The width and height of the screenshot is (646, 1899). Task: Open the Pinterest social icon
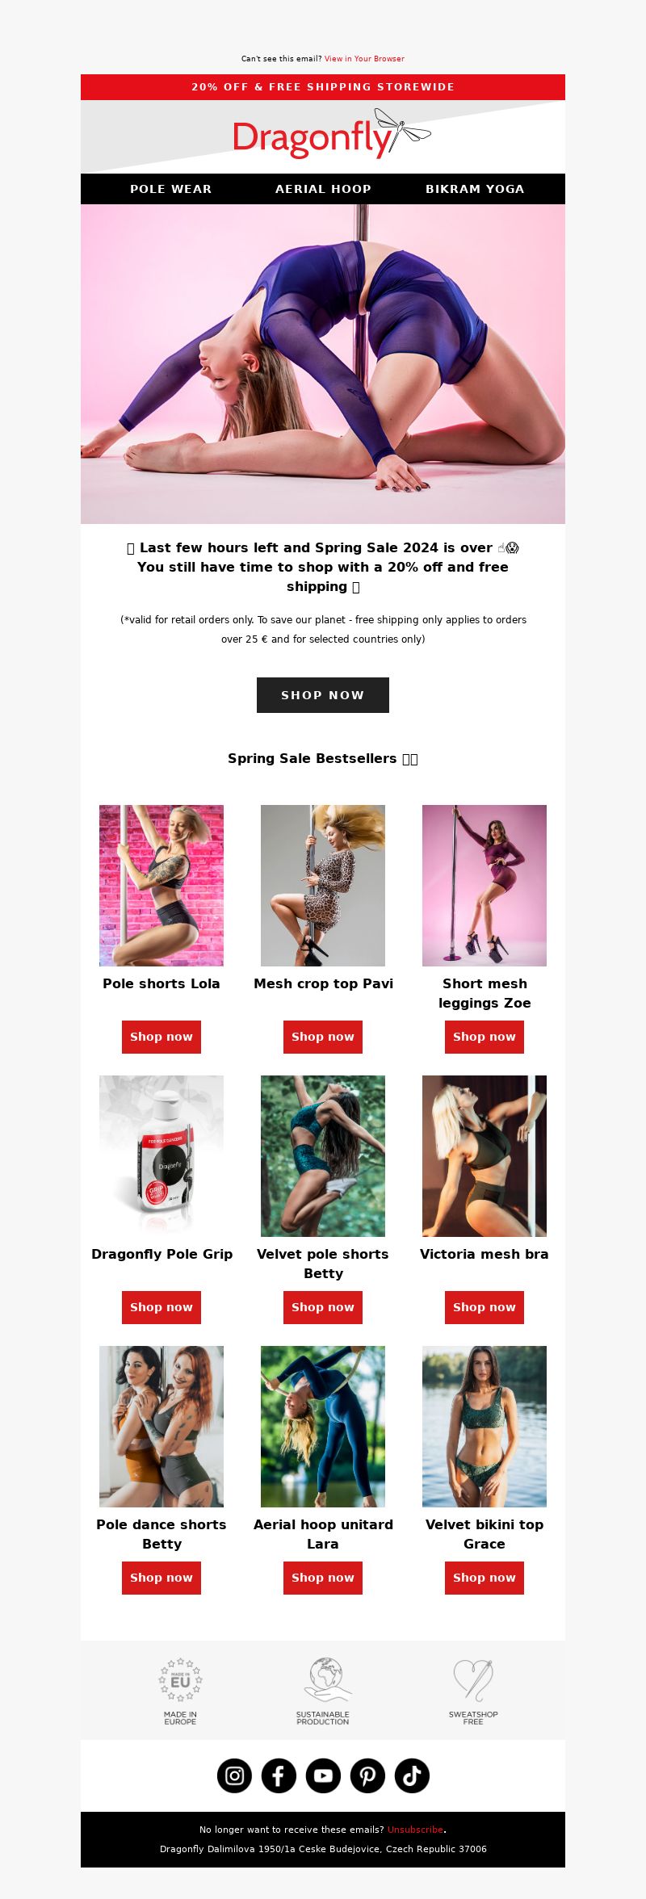point(367,1775)
